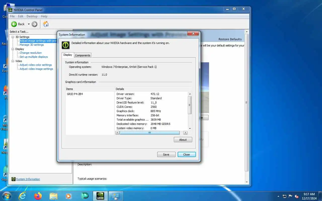This screenshot has height=201, width=322.
Task: Click the System Information link icon at bottom left
Action: [x=13, y=179]
